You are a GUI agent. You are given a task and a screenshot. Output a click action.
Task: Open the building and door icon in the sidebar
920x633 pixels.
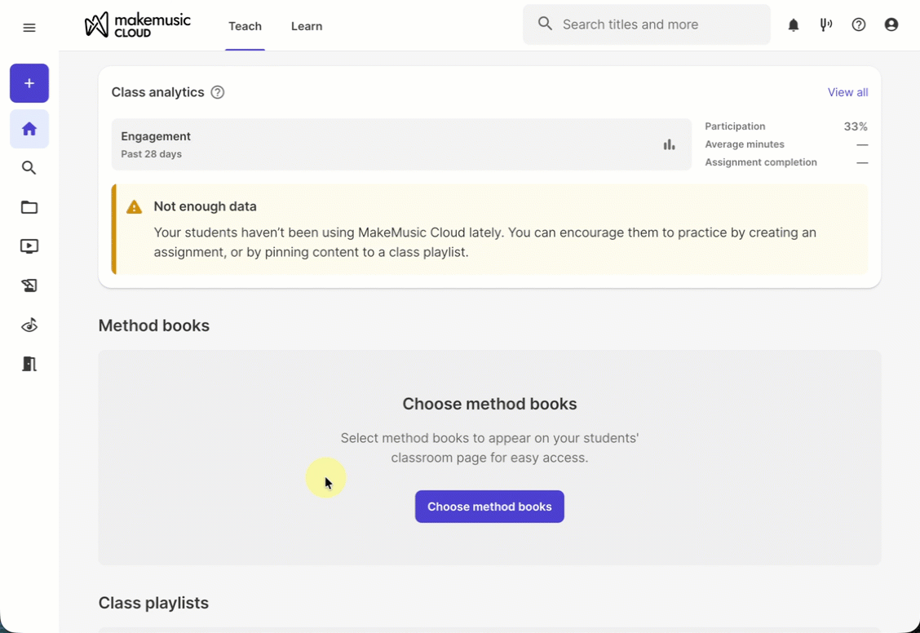(x=29, y=365)
